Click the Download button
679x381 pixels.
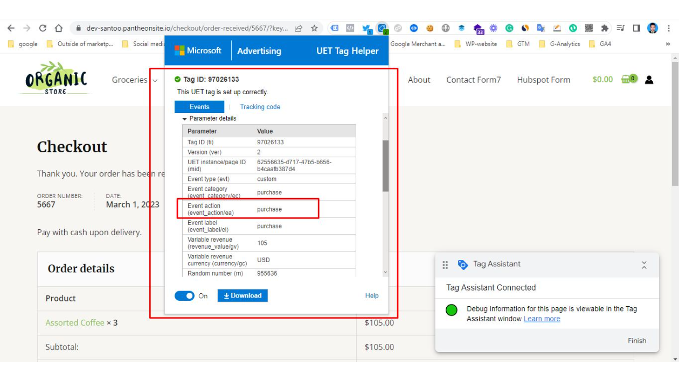tap(242, 295)
